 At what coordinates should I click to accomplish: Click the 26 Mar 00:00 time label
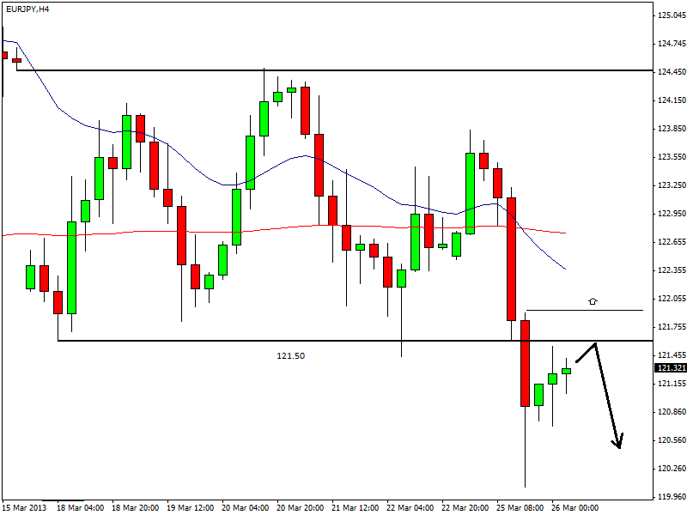coord(575,507)
